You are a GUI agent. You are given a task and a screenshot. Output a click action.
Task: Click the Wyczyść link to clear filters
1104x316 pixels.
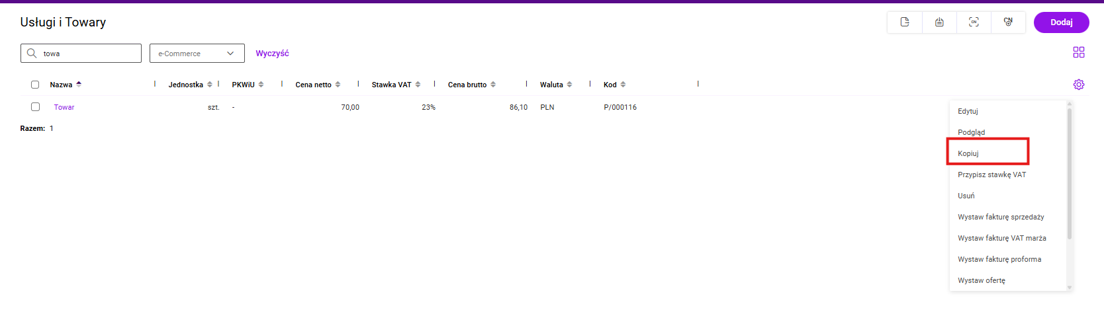click(x=272, y=54)
